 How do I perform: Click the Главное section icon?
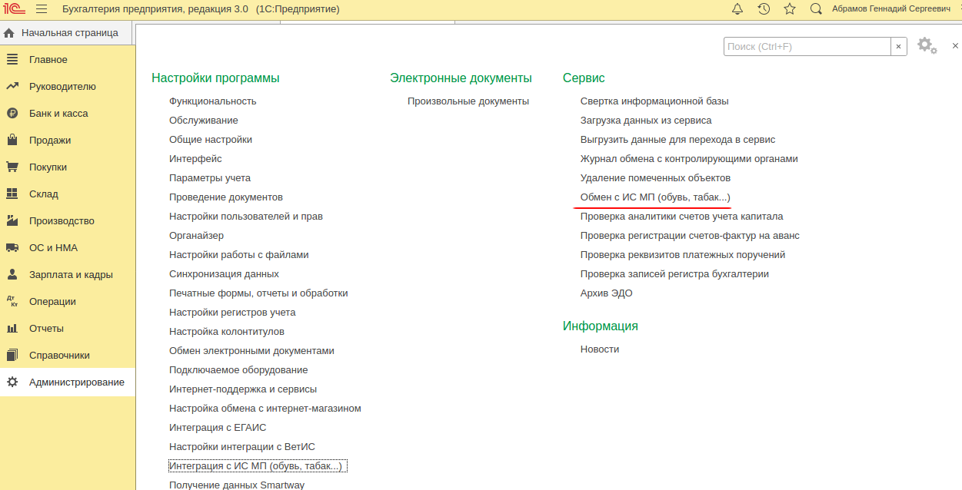[x=12, y=59]
